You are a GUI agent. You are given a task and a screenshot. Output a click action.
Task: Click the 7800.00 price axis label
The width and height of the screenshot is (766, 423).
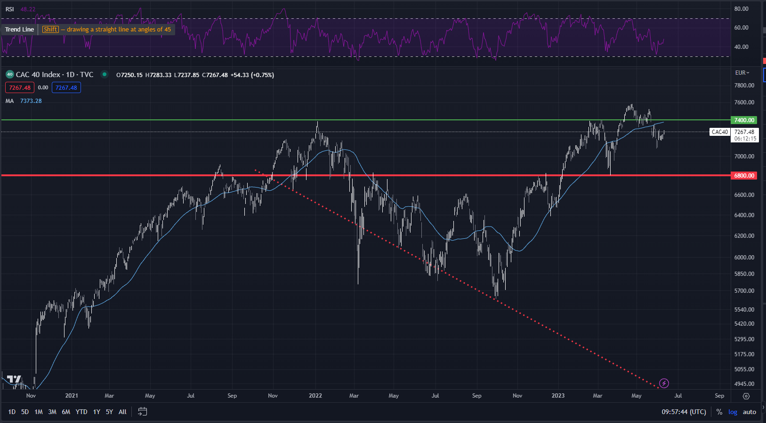point(744,86)
